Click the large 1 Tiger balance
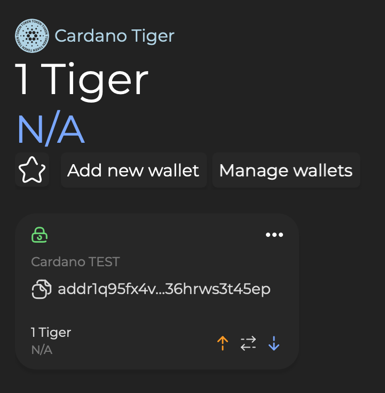Screen dimensions: 385x393 82,80
